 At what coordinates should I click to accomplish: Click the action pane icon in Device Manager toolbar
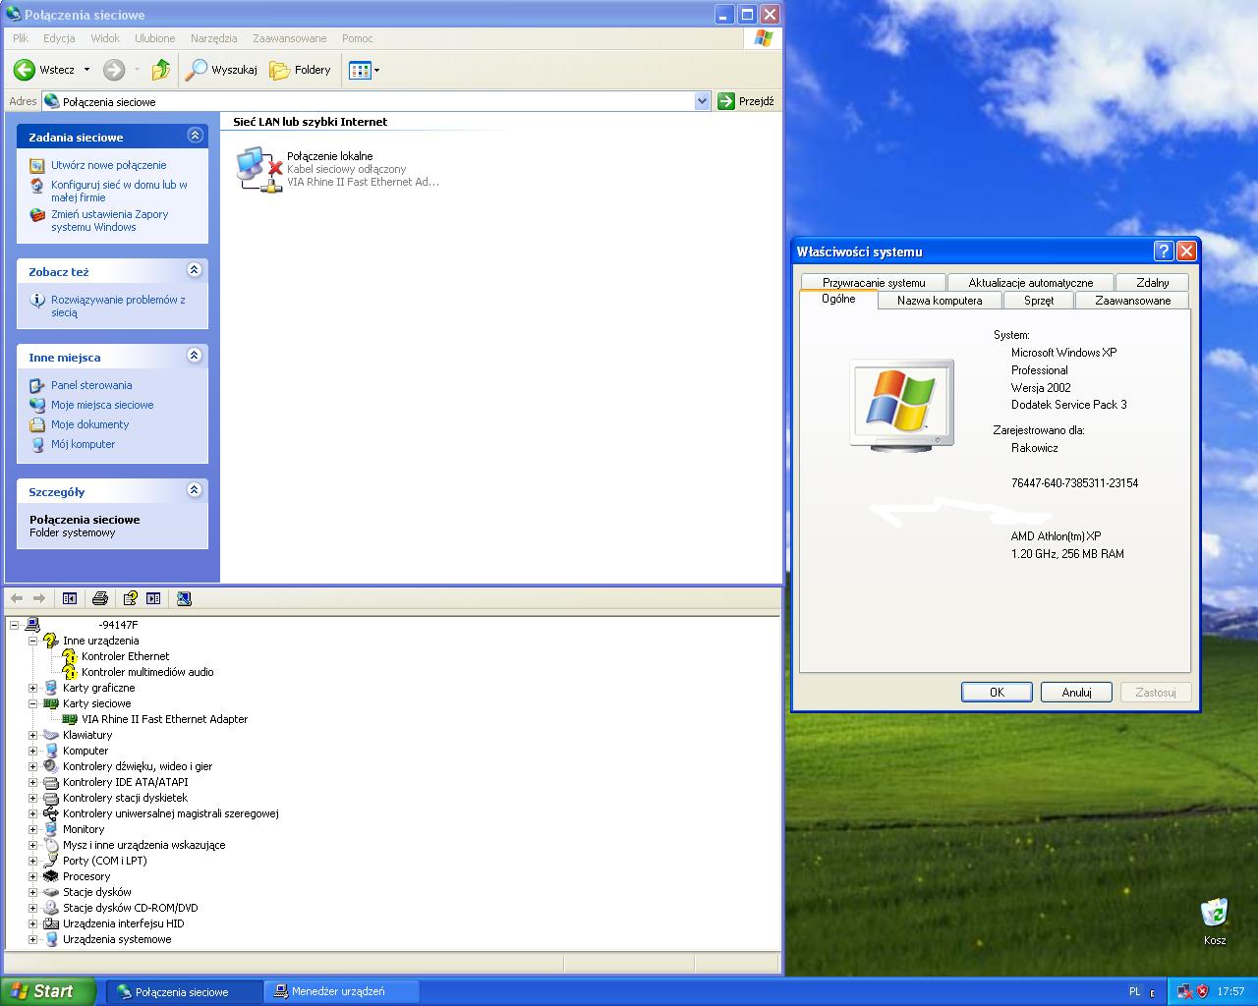(x=153, y=598)
